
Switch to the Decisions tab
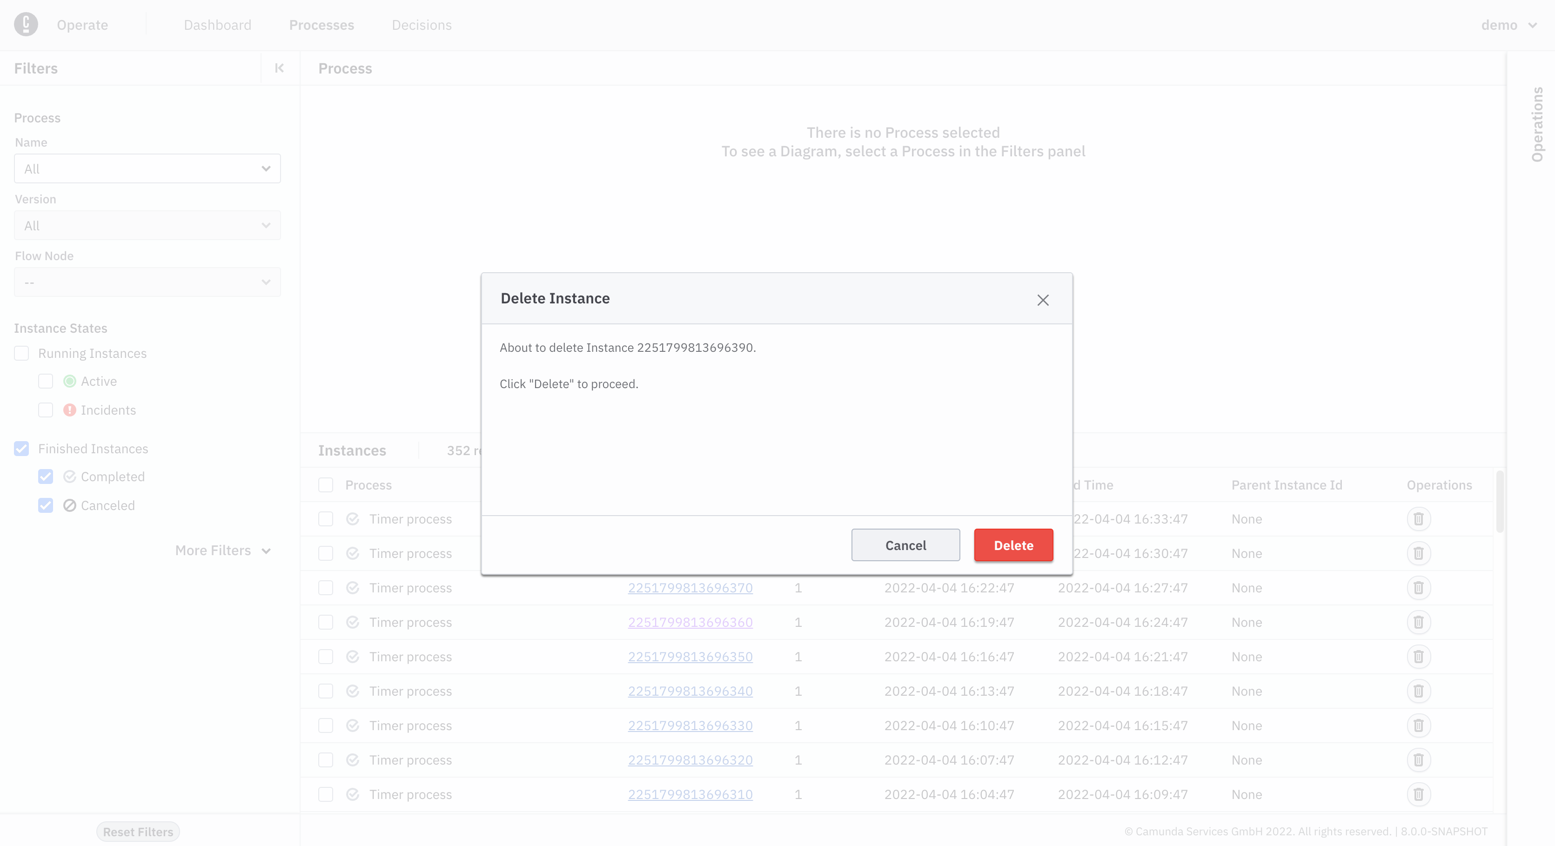click(x=422, y=25)
